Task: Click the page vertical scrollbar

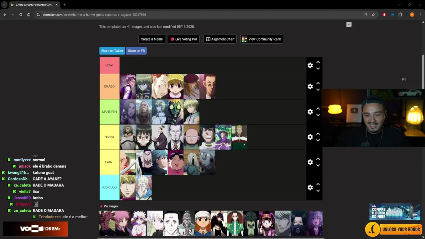Action: (x=423, y=72)
